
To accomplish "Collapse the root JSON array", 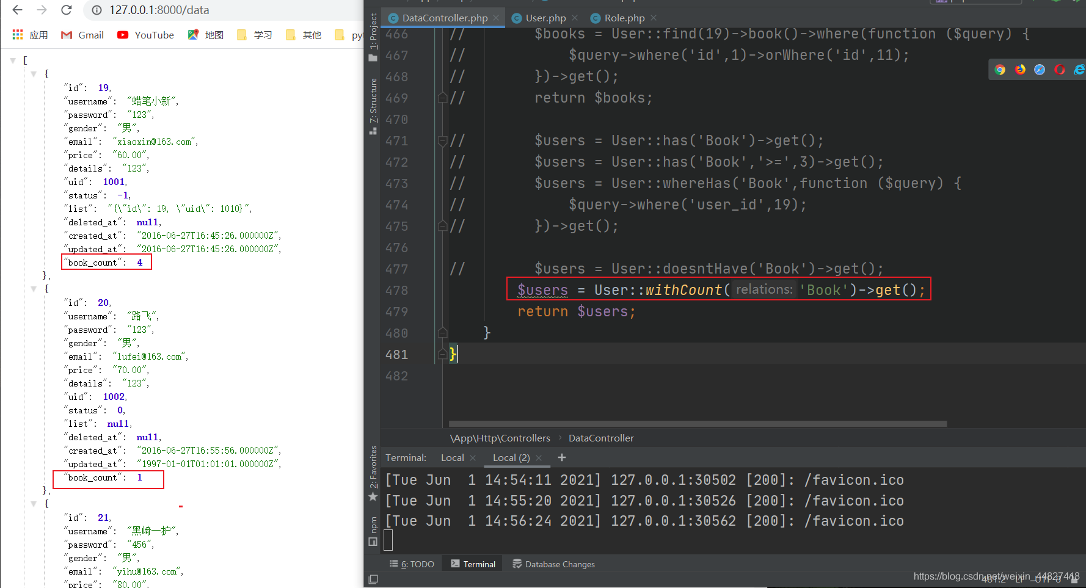I will [x=13, y=60].
